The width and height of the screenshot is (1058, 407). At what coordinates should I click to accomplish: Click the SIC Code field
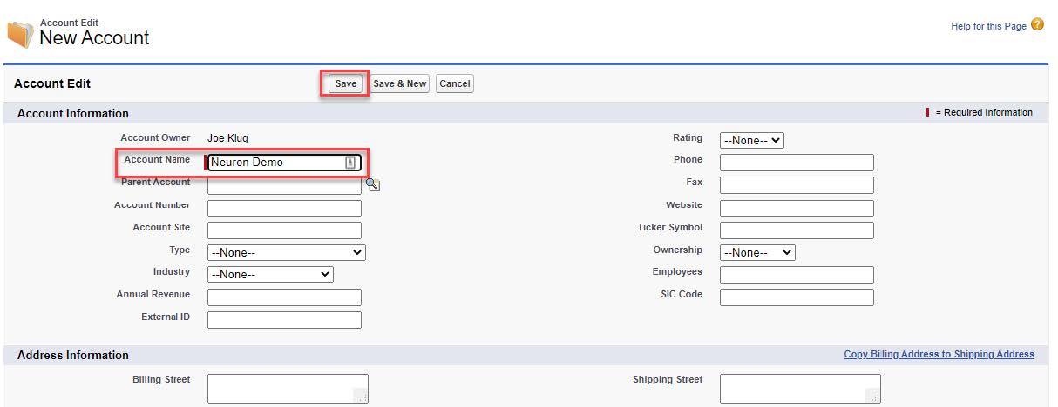[797, 297]
